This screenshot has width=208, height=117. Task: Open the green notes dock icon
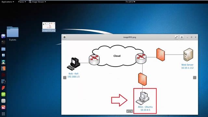[3, 94]
